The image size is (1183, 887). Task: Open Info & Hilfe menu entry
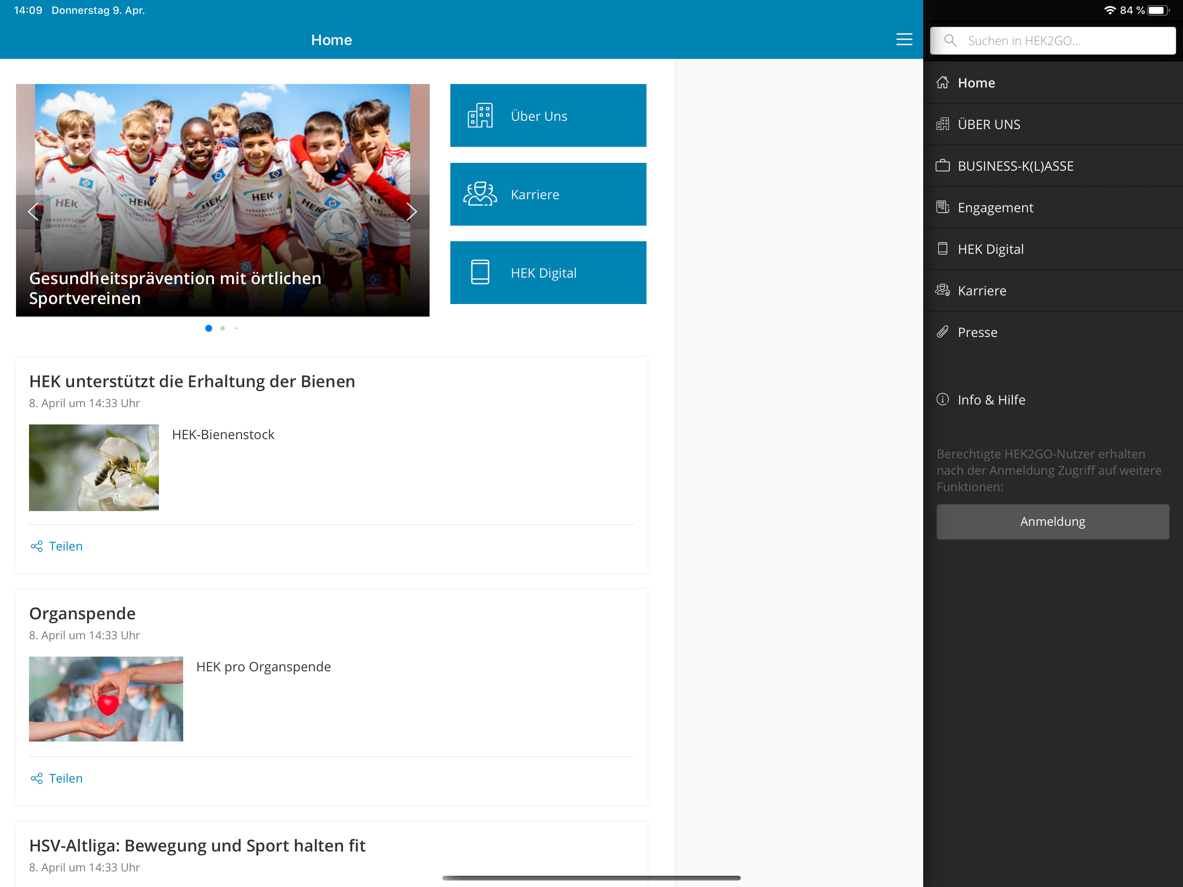tap(1053, 400)
